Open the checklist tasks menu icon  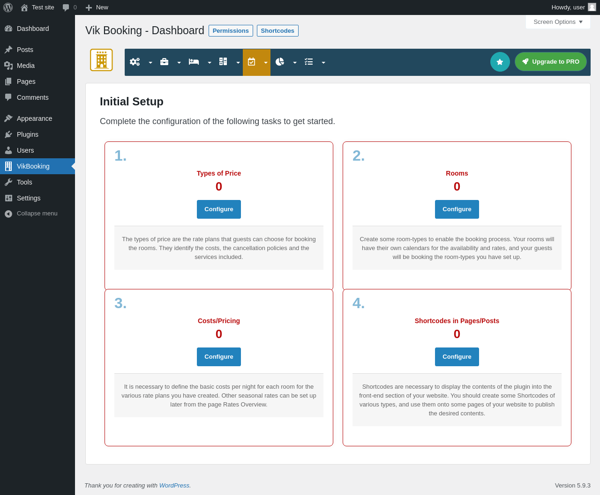pyautogui.click(x=309, y=62)
